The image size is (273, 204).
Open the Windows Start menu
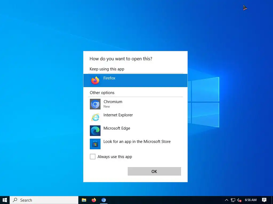point(5,200)
